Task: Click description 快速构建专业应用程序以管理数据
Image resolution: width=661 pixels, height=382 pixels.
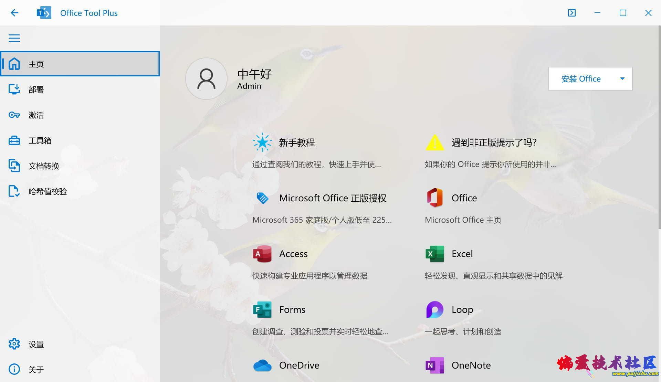Action: pos(309,276)
